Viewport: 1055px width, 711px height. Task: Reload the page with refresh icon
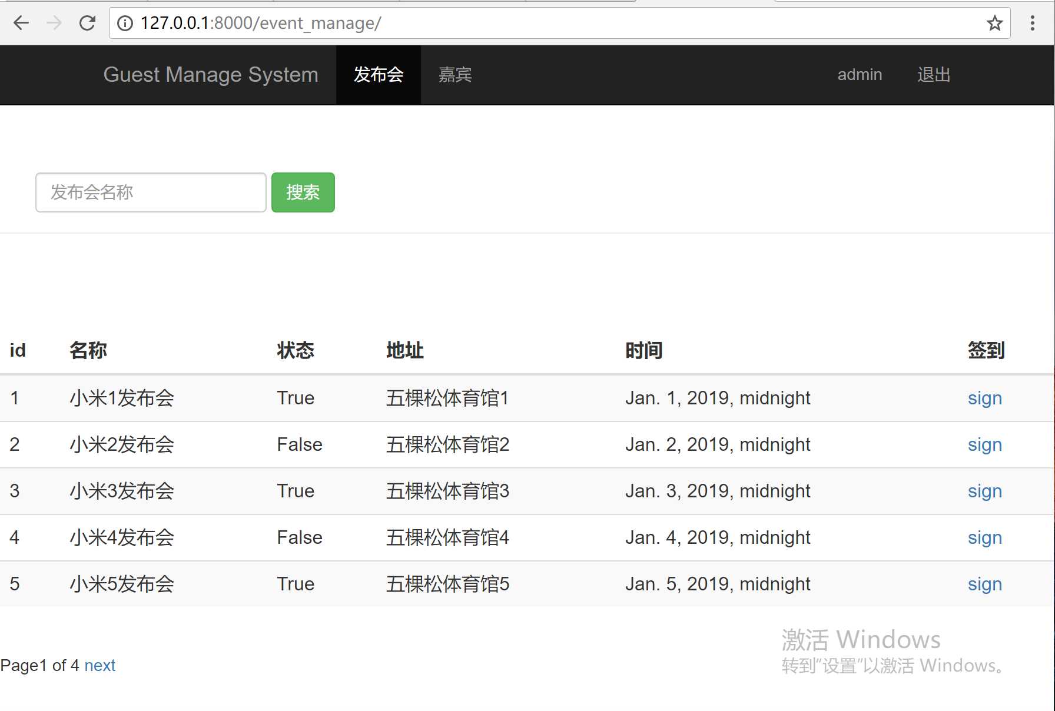pos(87,23)
